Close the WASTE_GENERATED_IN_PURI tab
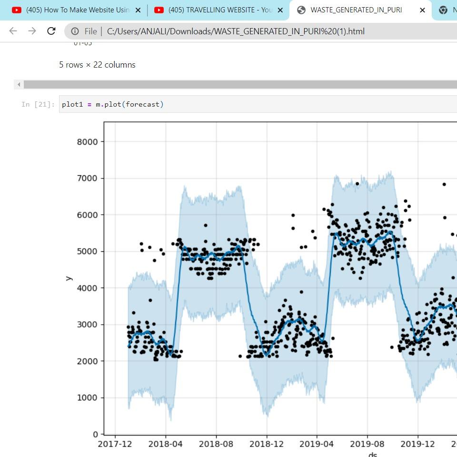The image size is (457, 457). point(422,10)
